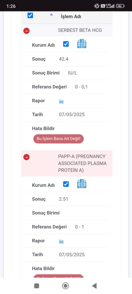The height and width of the screenshot is (294, 132).
Task: Select the SERBEST BETA HCG title
Action: pyautogui.click(x=80, y=30)
